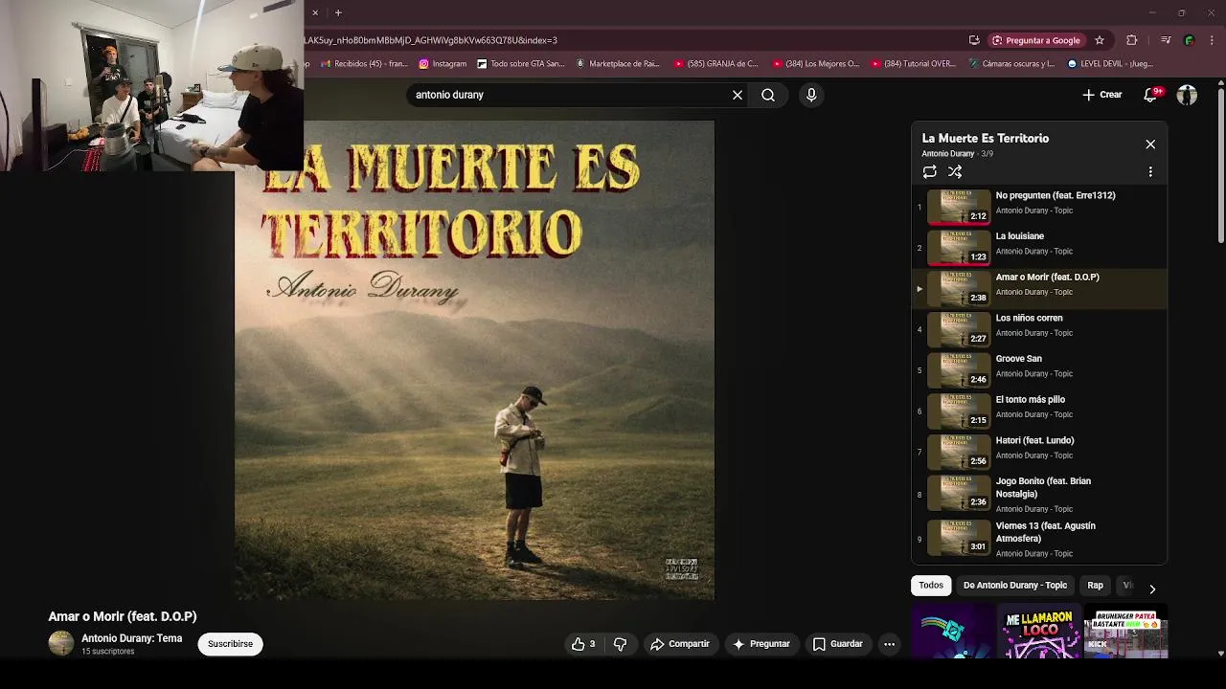Select Amar o Morir (feat. D.O.P) in playlist
This screenshot has height=689, width=1226.
pyautogui.click(x=1039, y=288)
